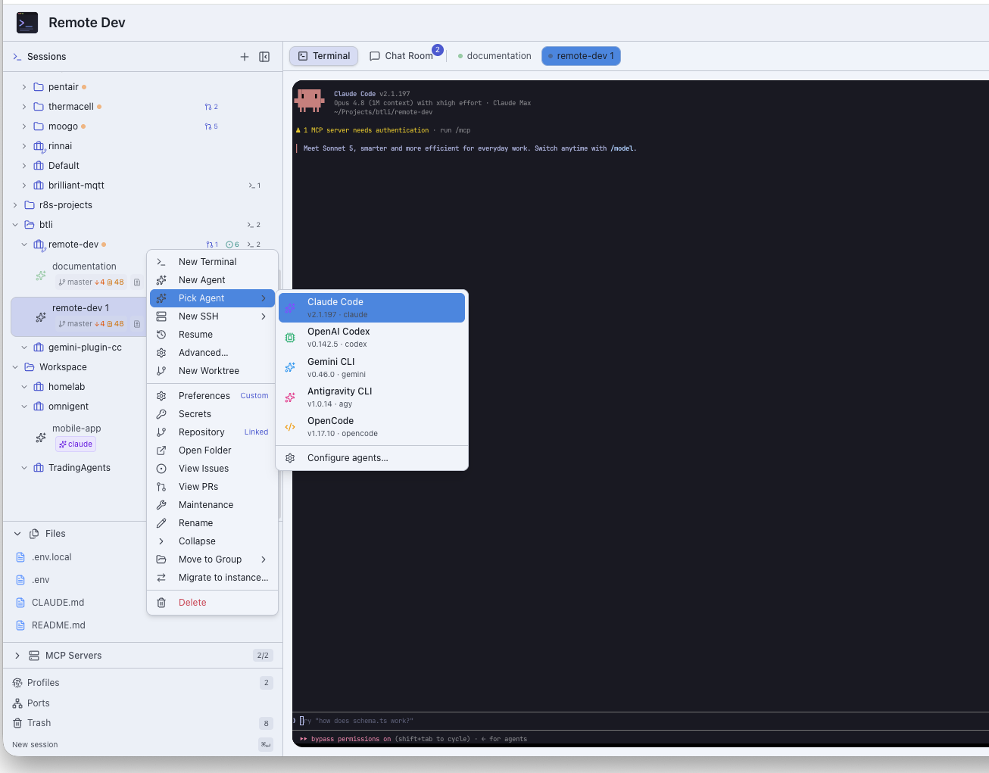Click Rename in the context menu
989x773 pixels.
[212, 523]
